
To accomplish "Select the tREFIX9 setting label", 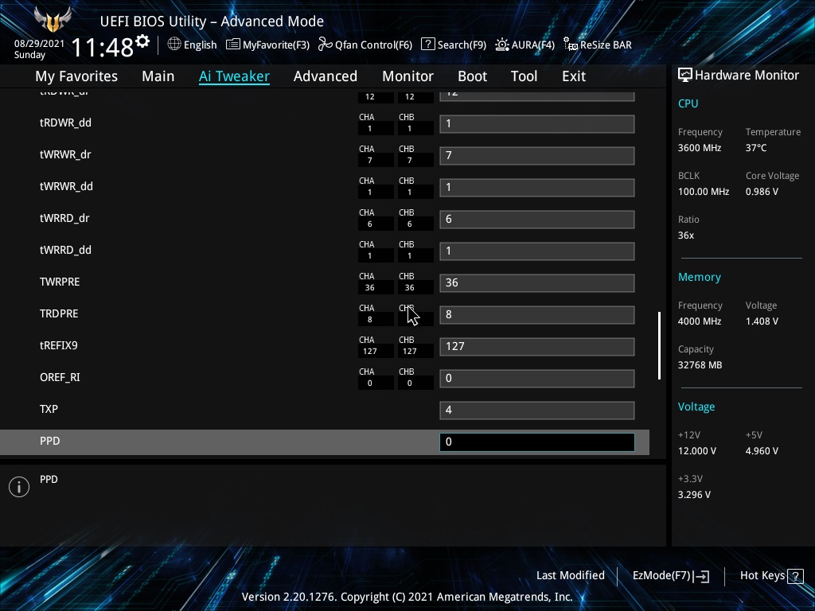I will click(59, 345).
